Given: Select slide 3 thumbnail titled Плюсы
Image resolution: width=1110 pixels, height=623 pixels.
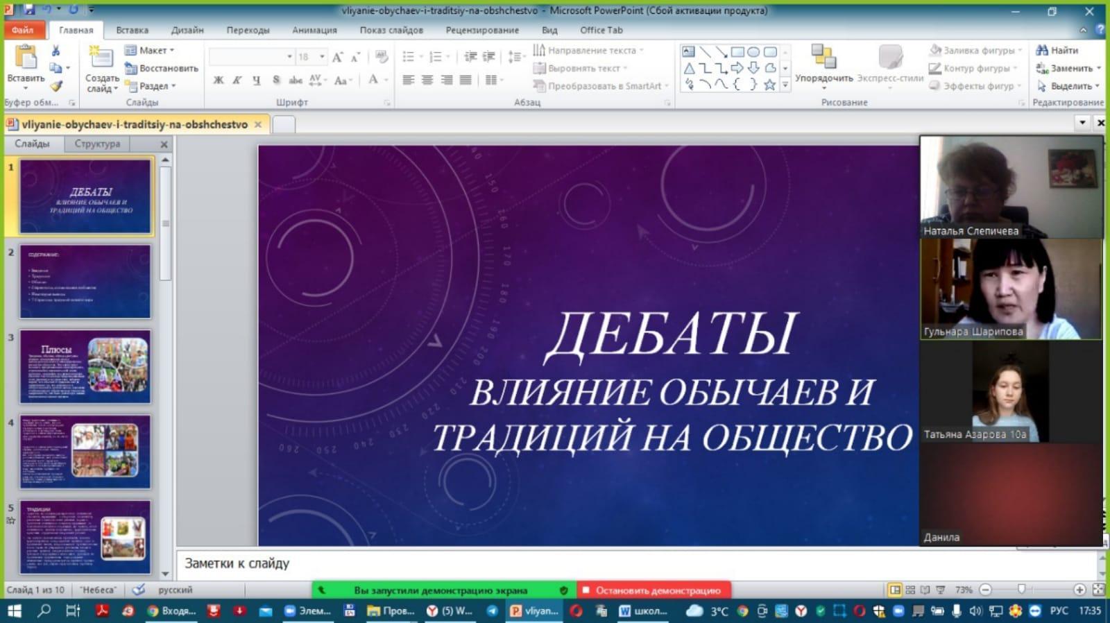Looking at the screenshot, I should (85, 366).
